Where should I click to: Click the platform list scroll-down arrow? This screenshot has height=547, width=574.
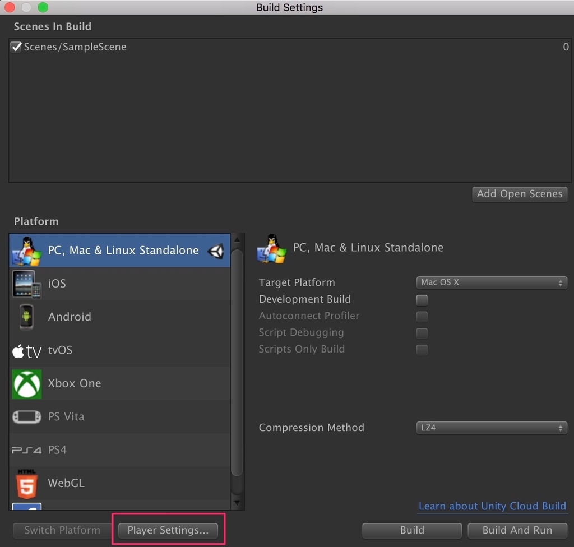pyautogui.click(x=237, y=503)
